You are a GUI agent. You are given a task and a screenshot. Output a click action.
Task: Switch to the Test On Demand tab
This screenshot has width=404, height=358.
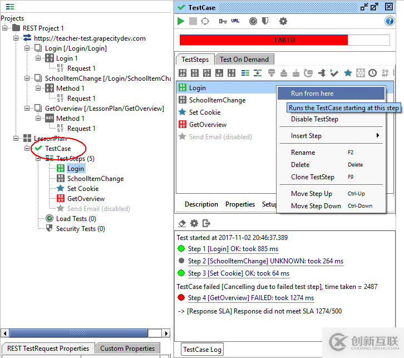click(244, 60)
